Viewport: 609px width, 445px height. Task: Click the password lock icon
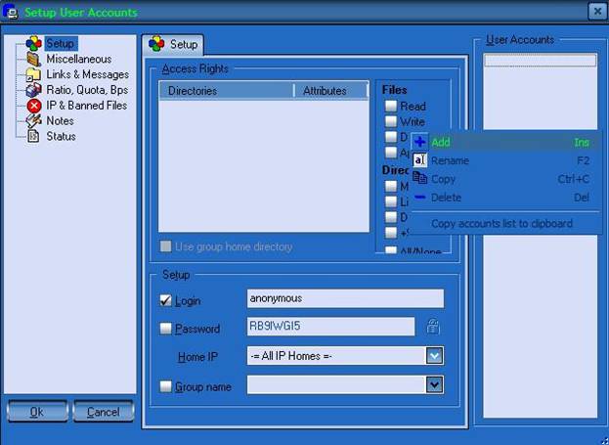click(x=430, y=328)
